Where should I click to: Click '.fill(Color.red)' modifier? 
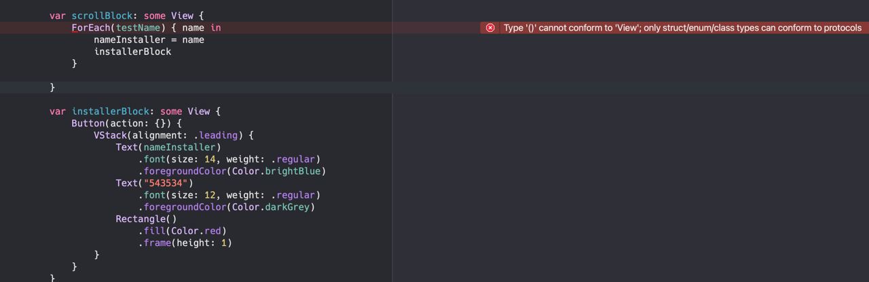click(x=183, y=231)
